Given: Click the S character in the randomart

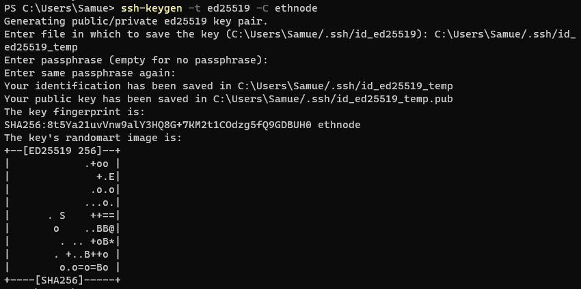Looking at the screenshot, I should 62,215.
